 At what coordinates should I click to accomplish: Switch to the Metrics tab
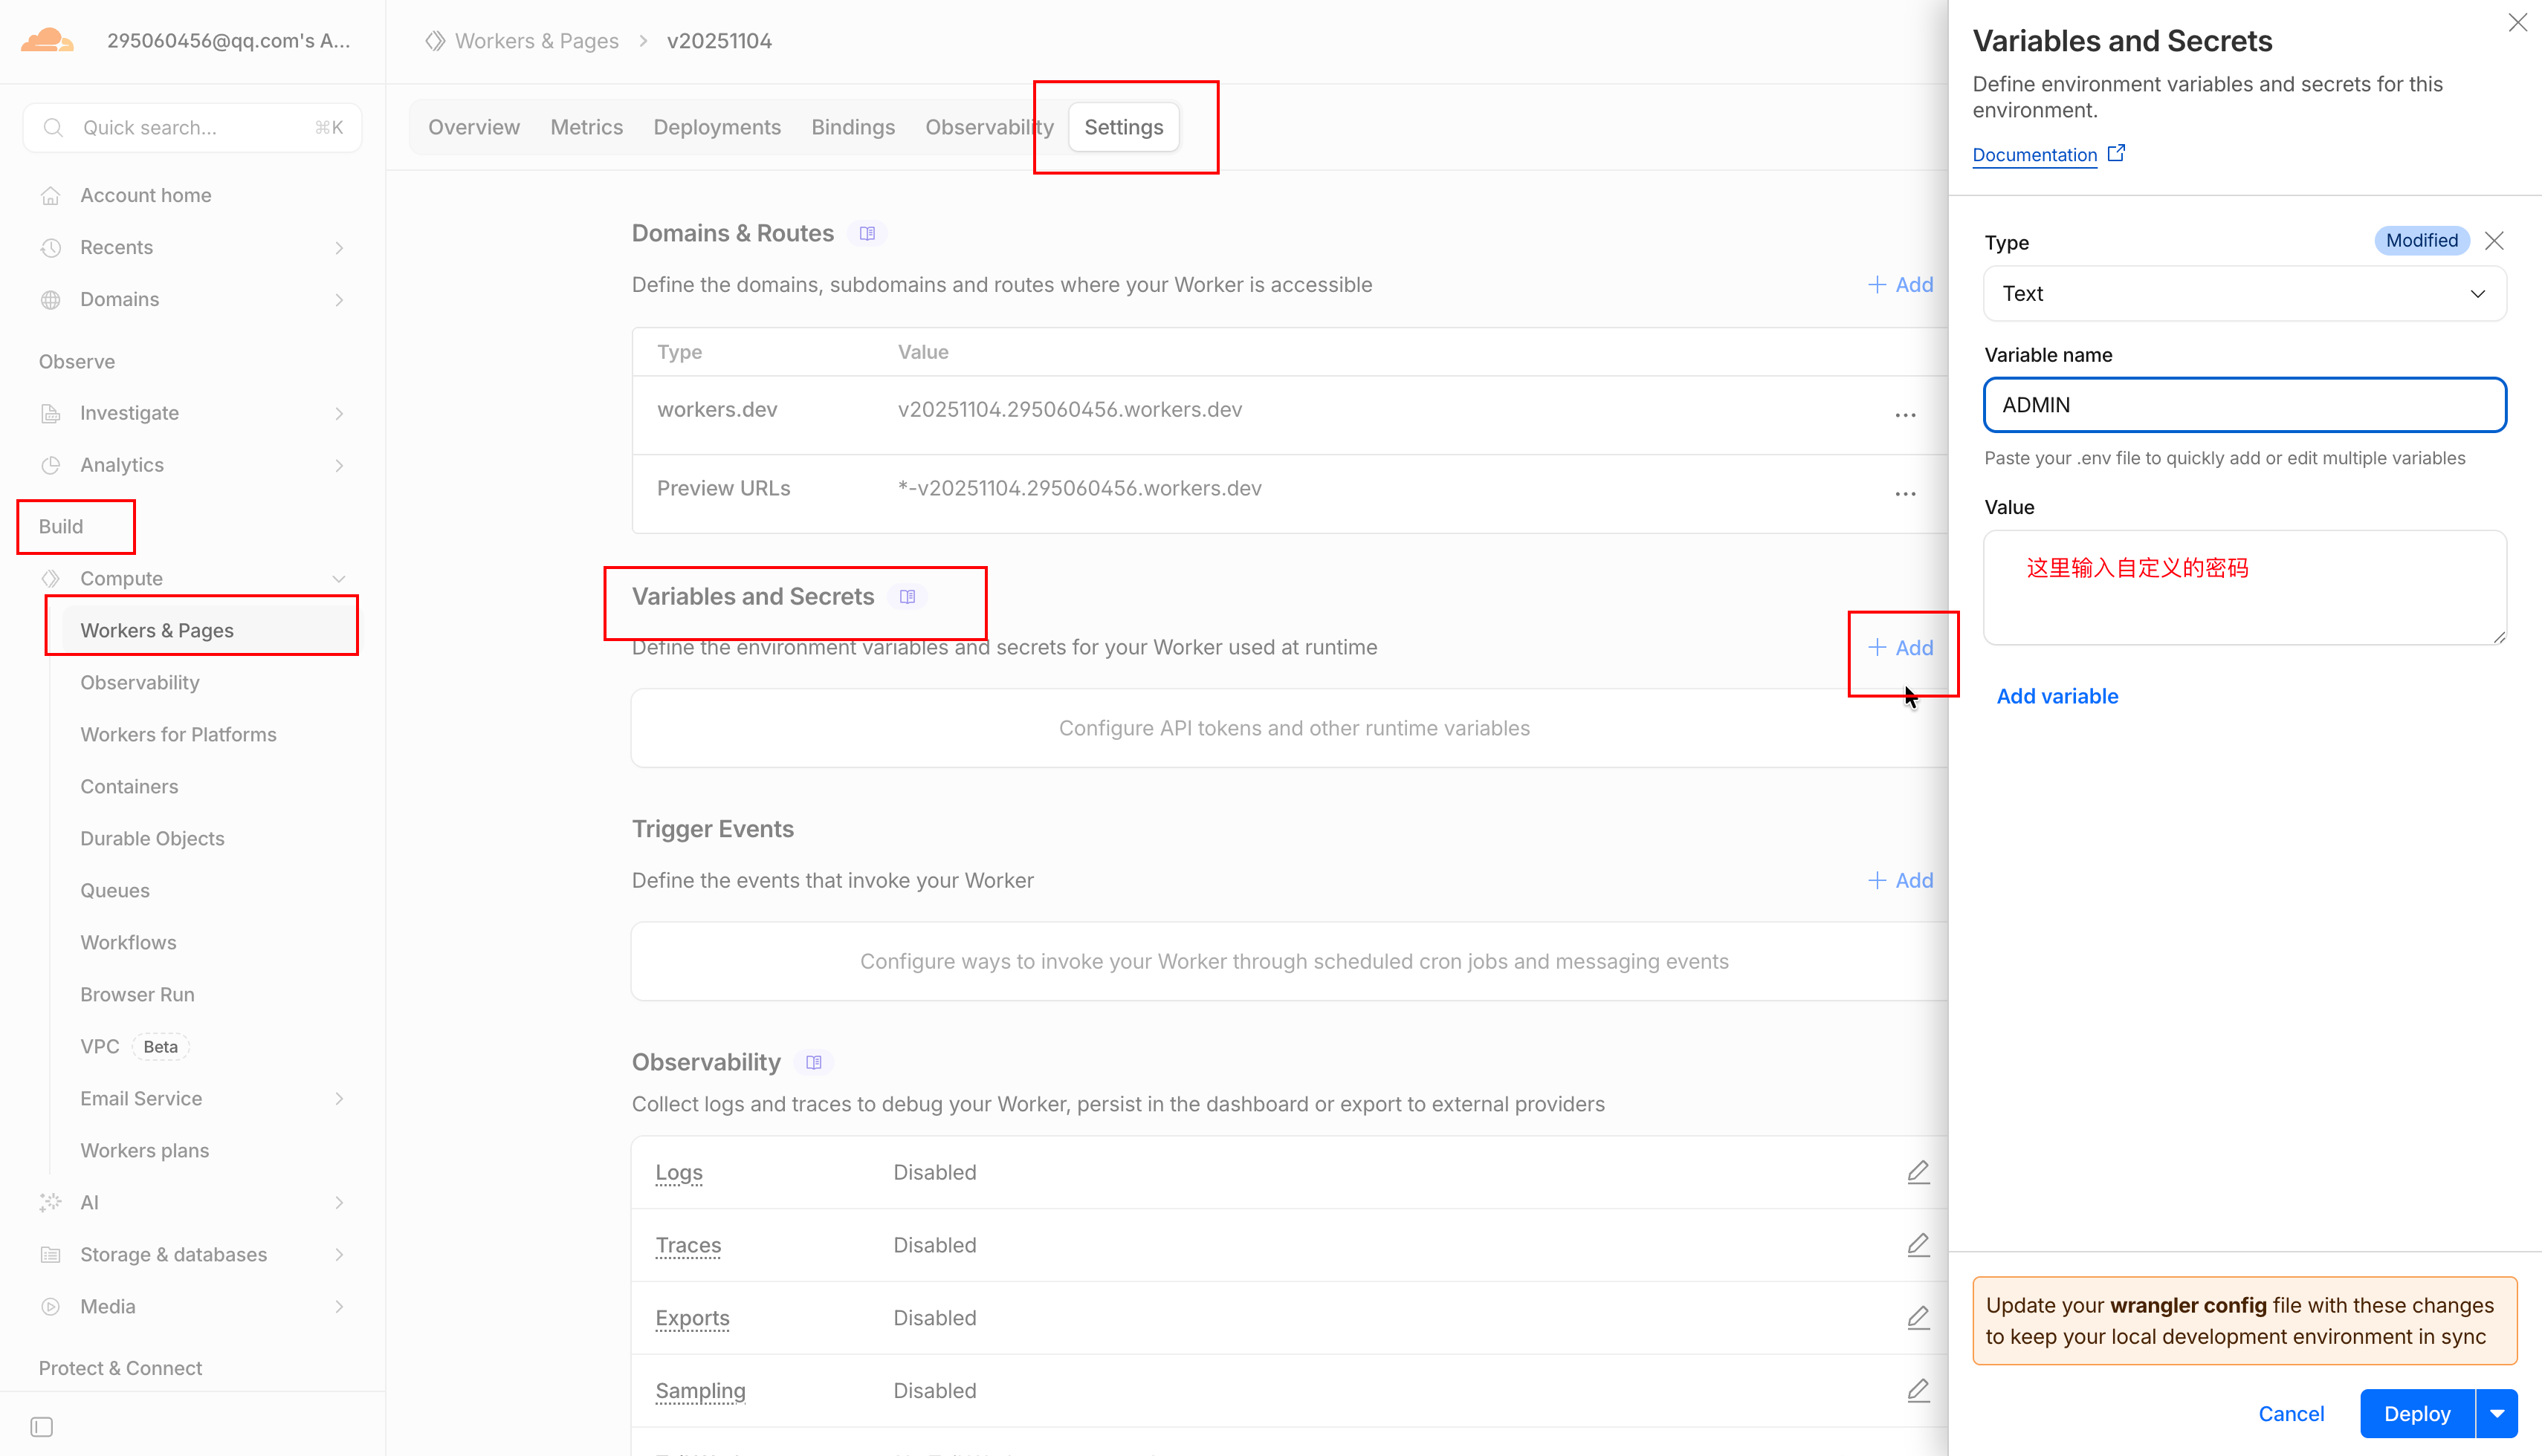[587, 127]
